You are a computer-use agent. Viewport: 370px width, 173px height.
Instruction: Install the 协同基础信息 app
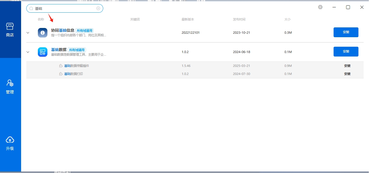[x=346, y=32]
